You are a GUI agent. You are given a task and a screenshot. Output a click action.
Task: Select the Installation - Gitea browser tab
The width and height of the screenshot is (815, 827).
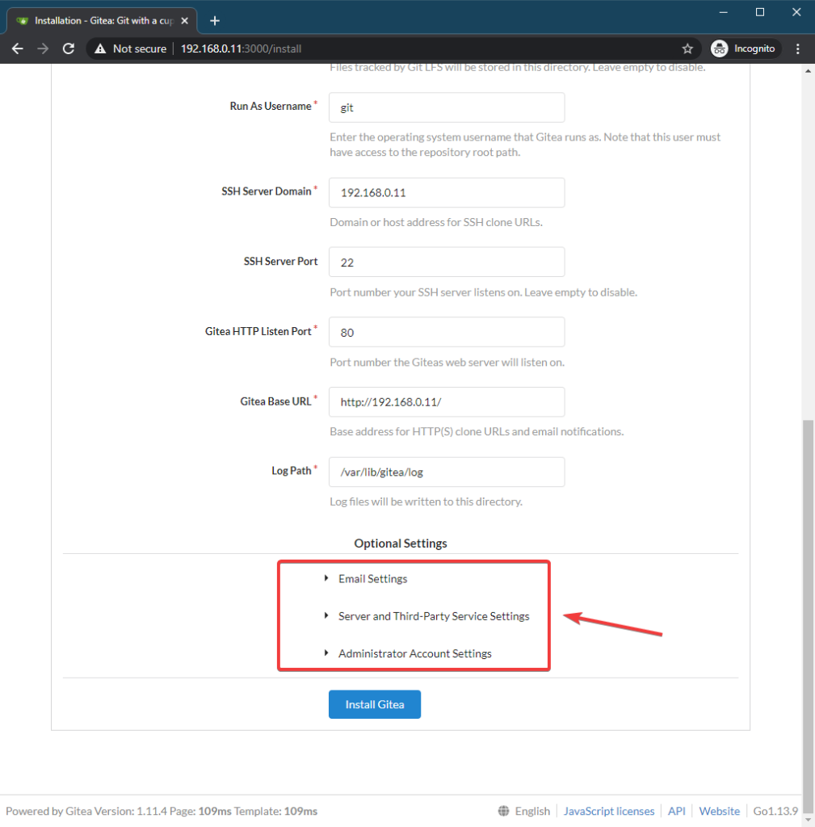tap(101, 20)
